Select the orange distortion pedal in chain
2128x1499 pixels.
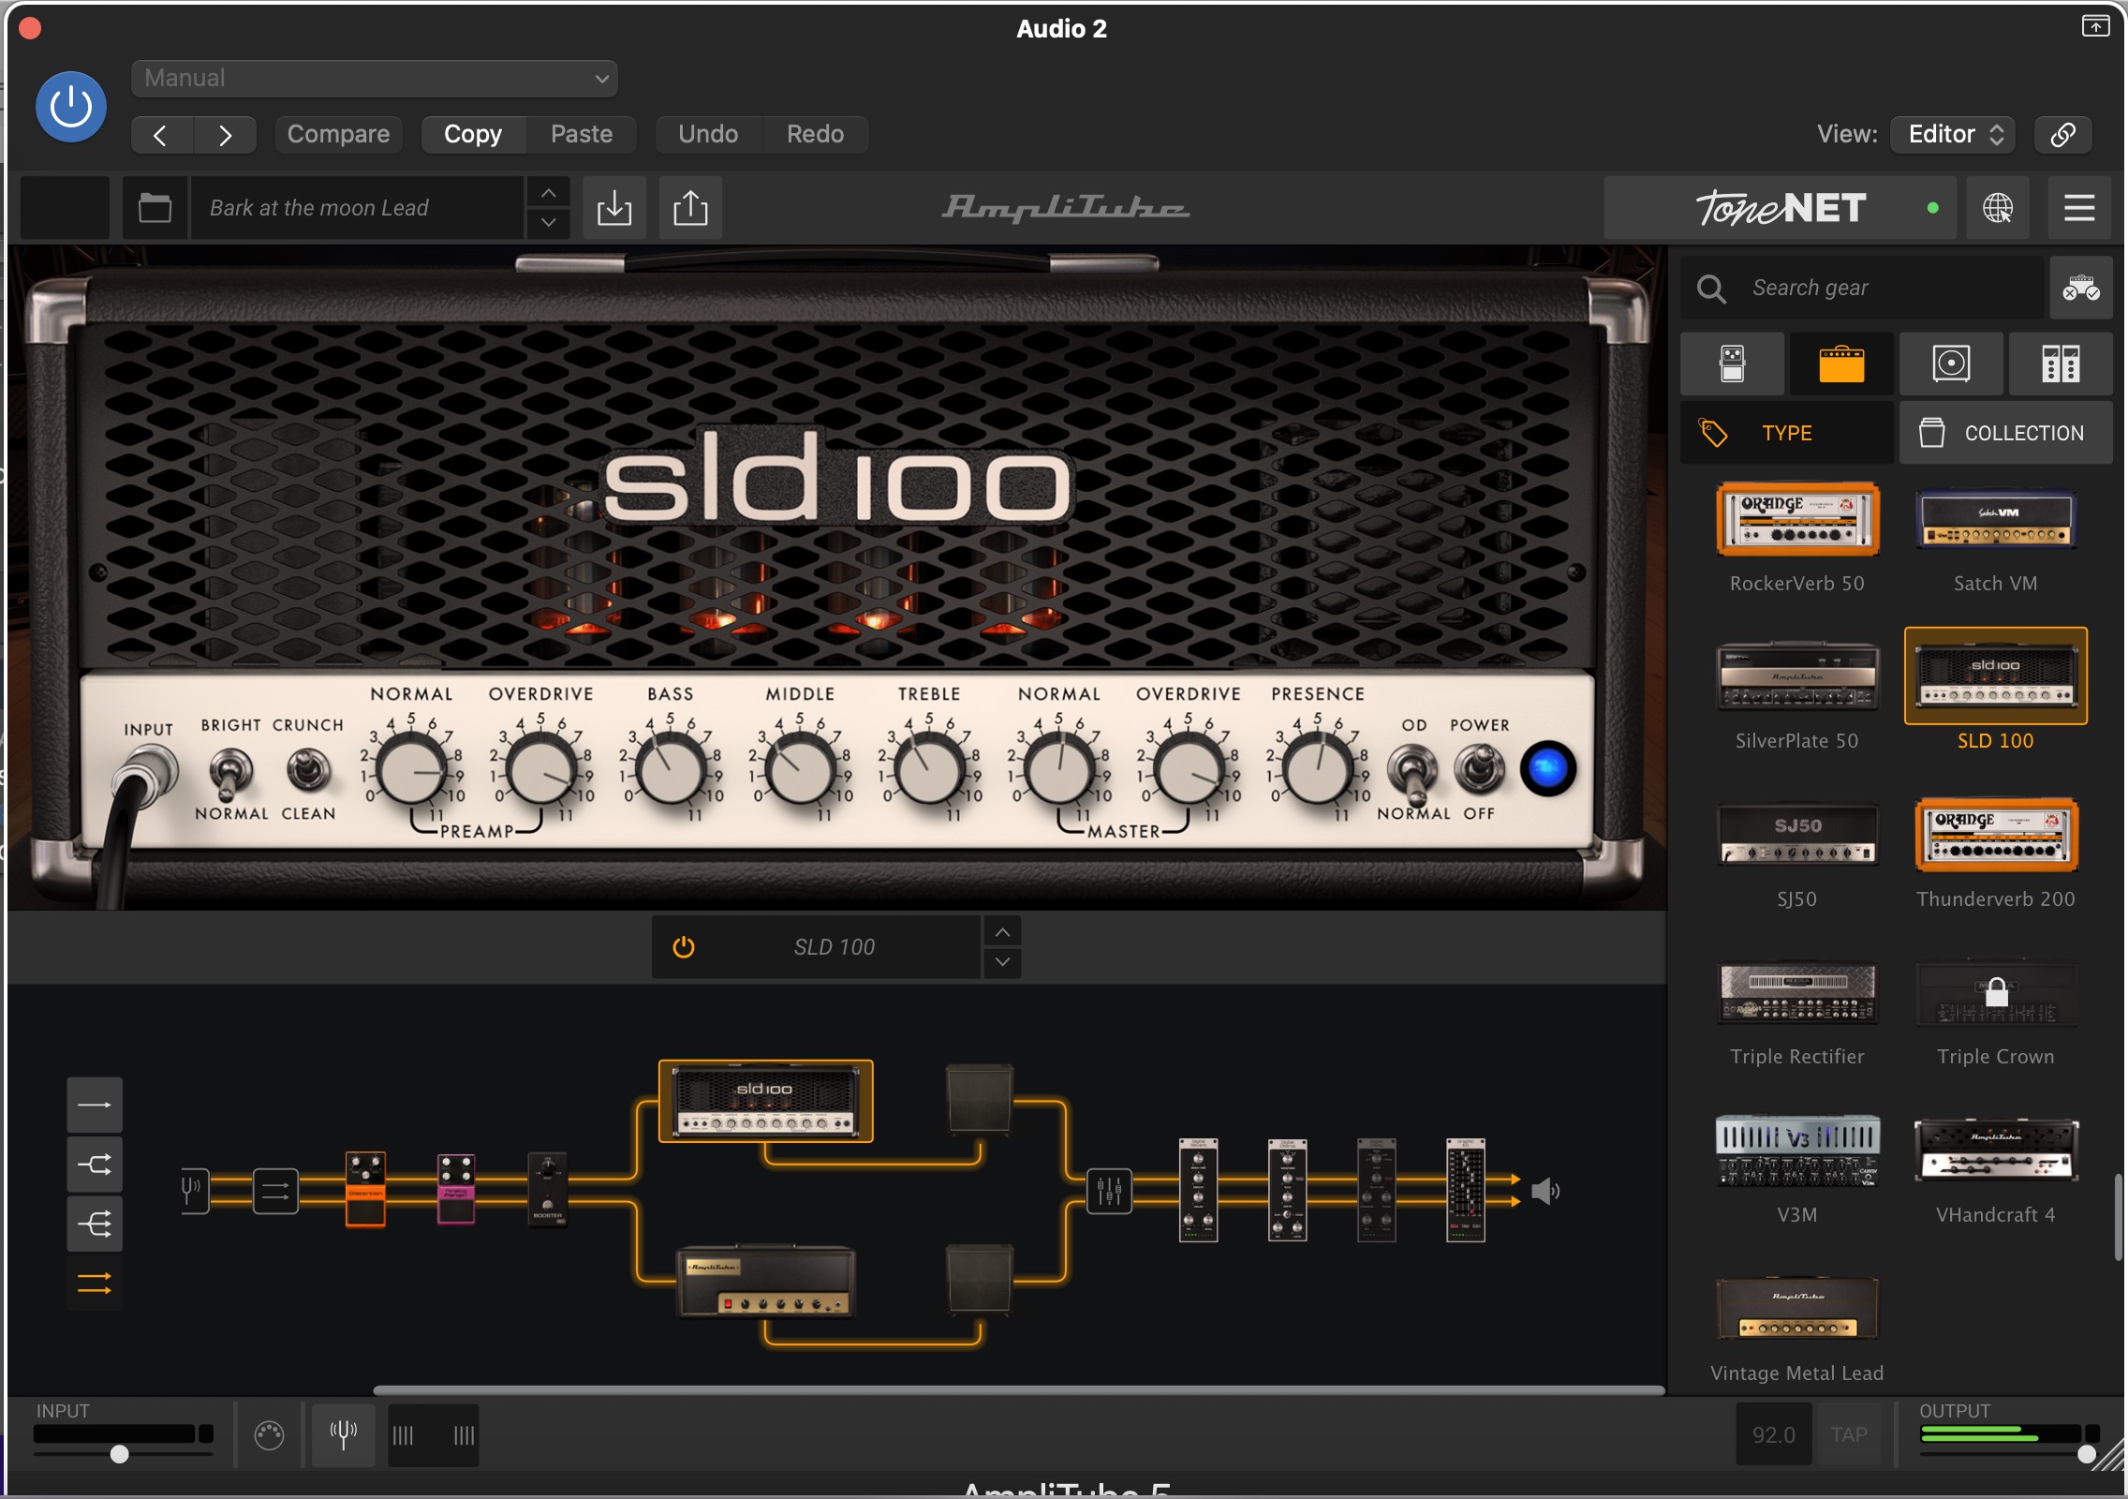[365, 1189]
